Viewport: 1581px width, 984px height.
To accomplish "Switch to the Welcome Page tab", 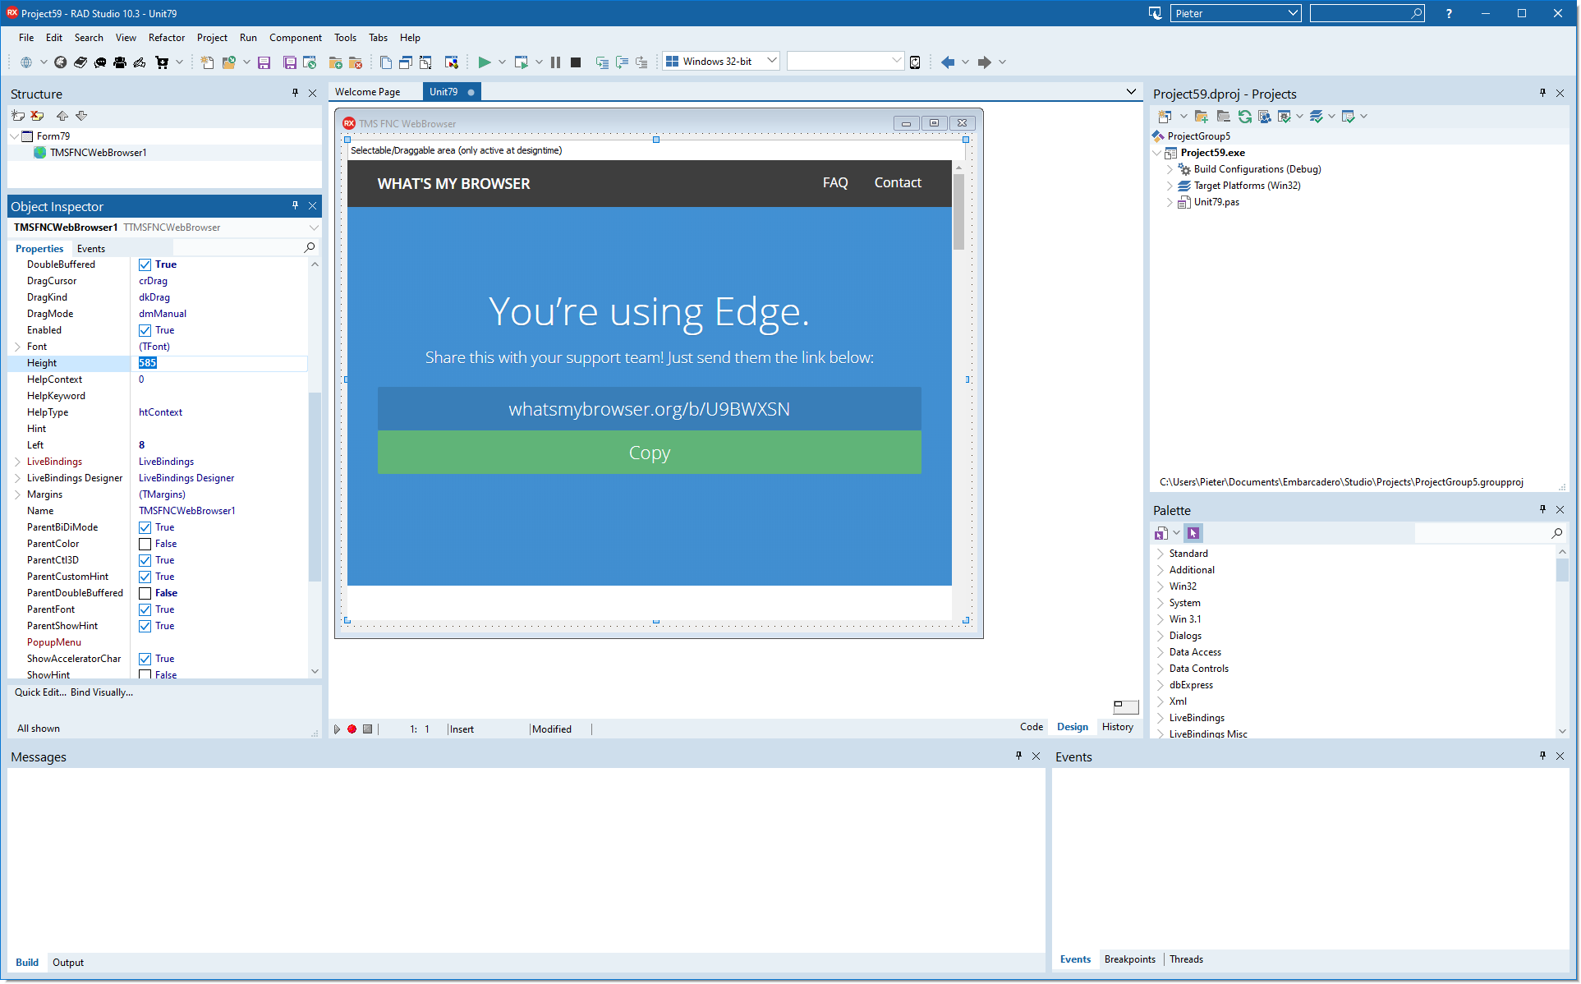I will [368, 92].
